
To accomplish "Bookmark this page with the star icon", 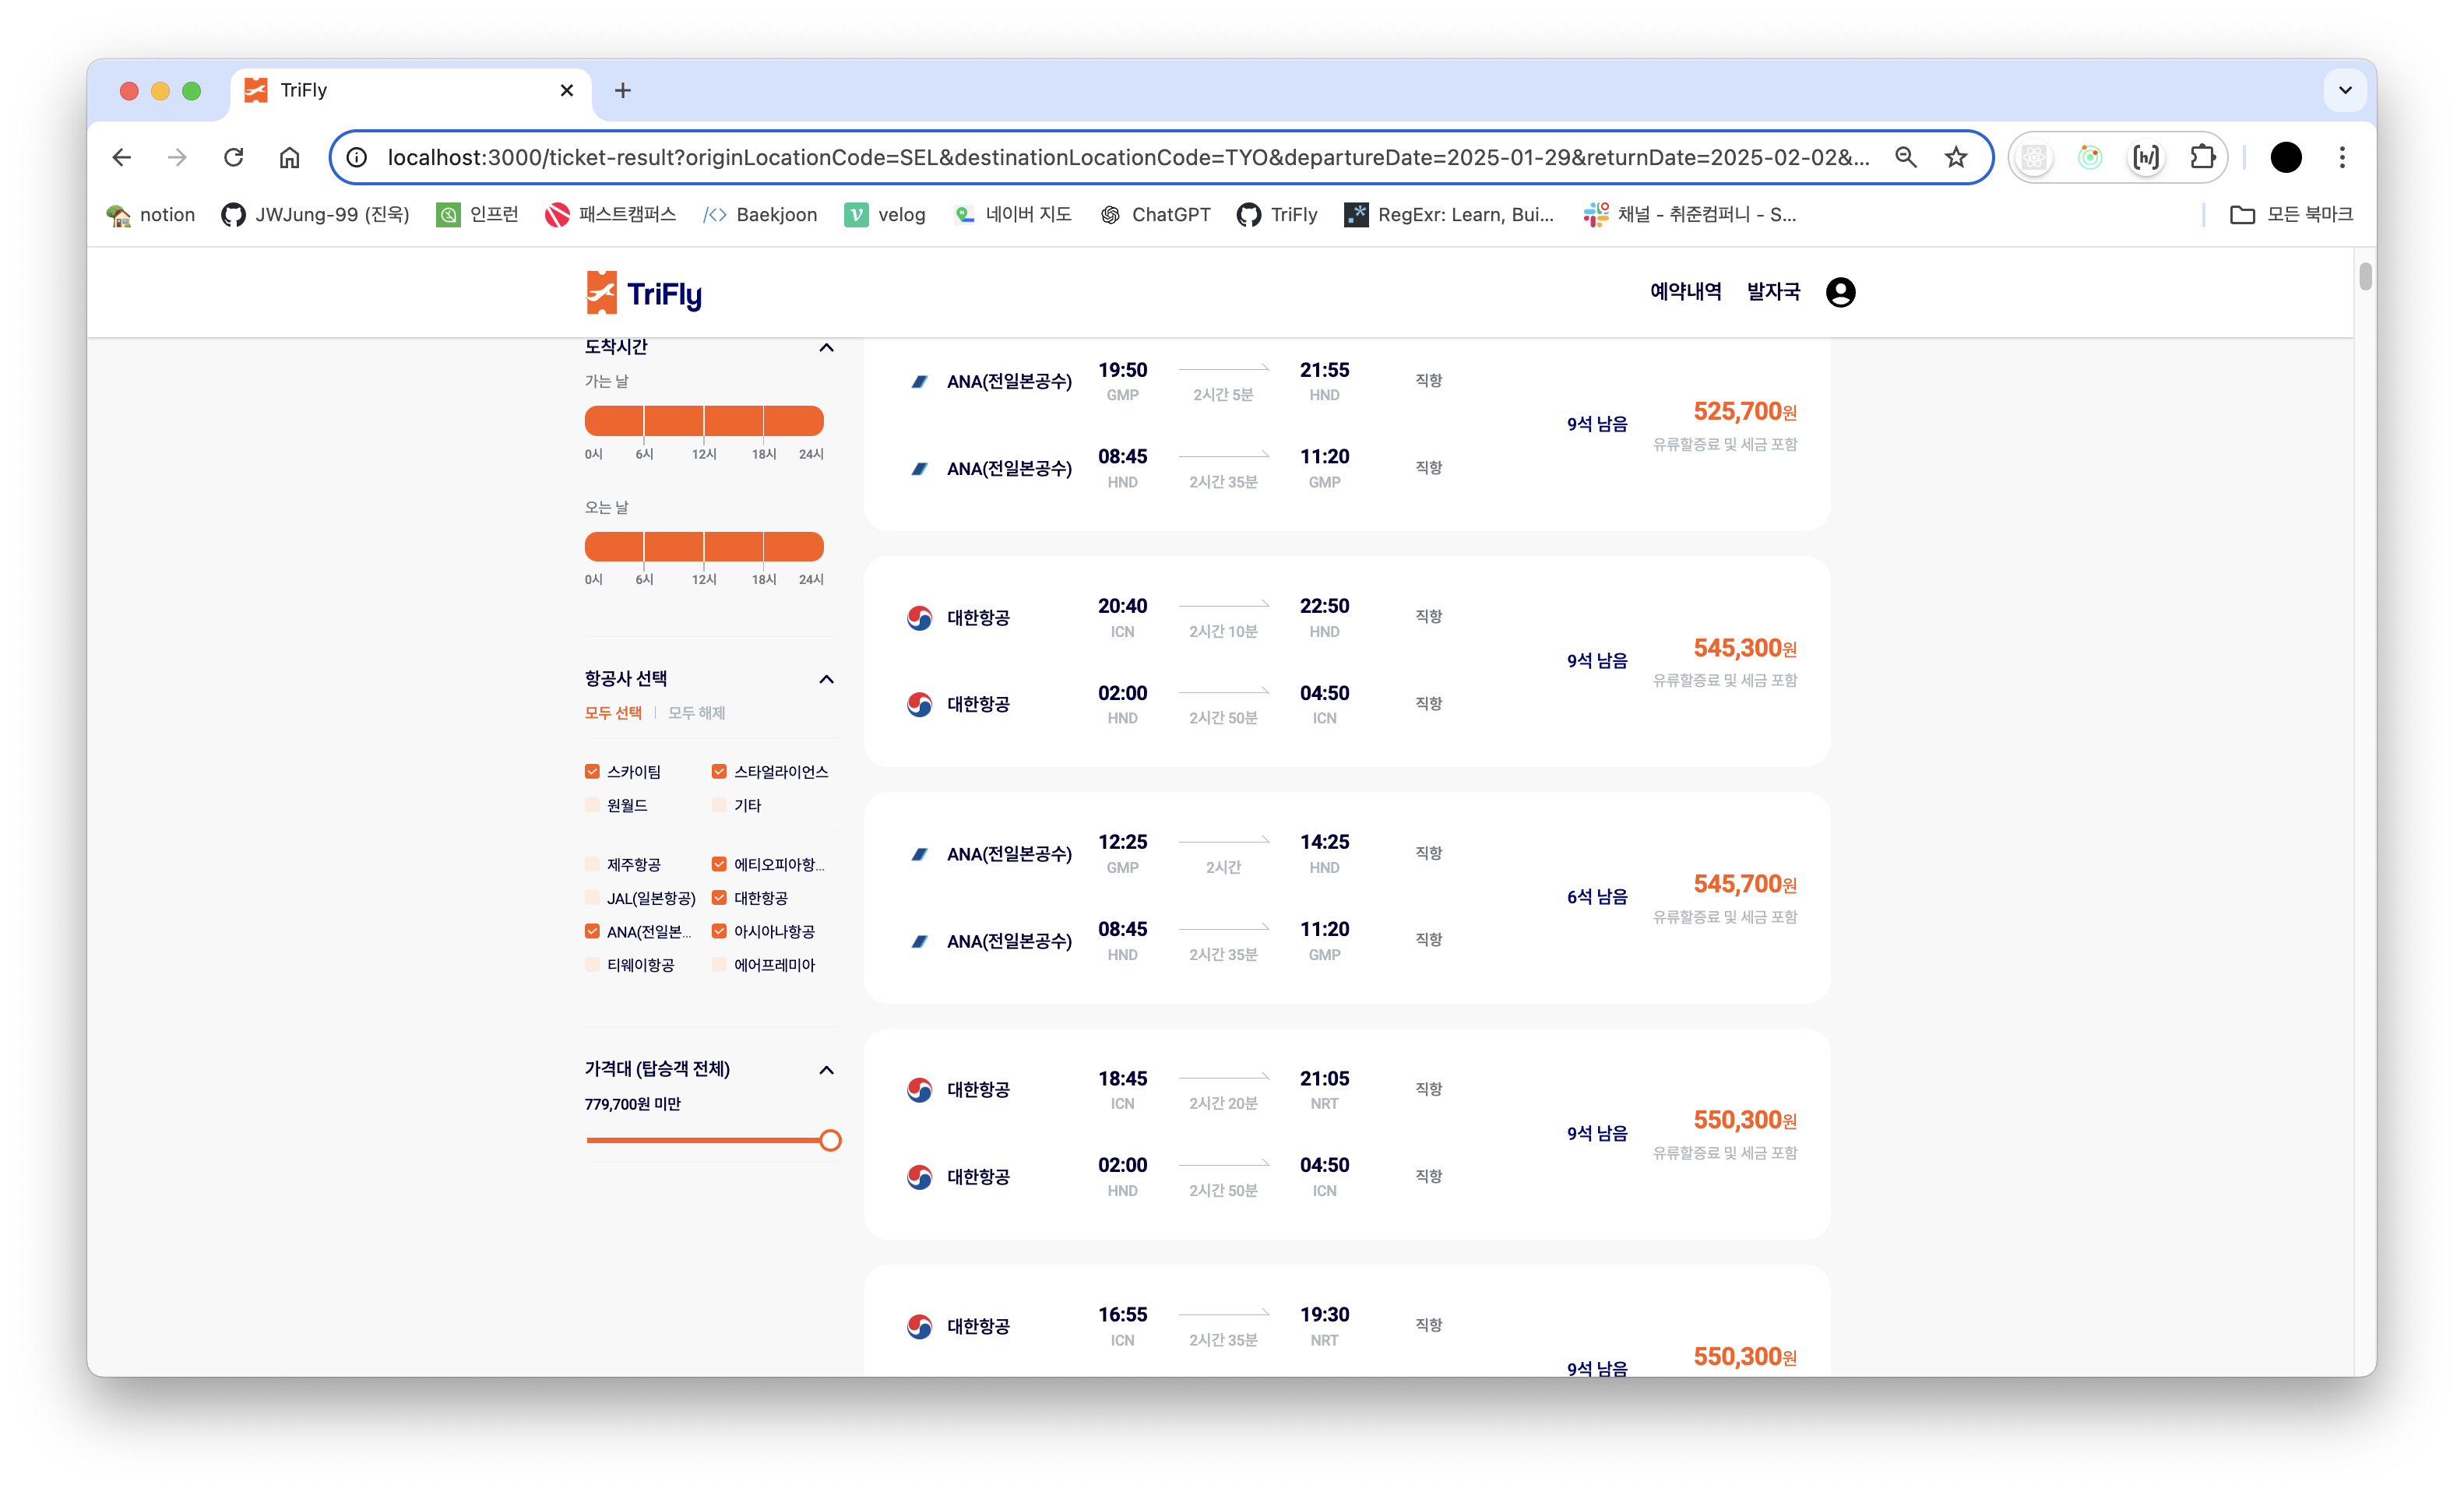I will click(x=1956, y=157).
